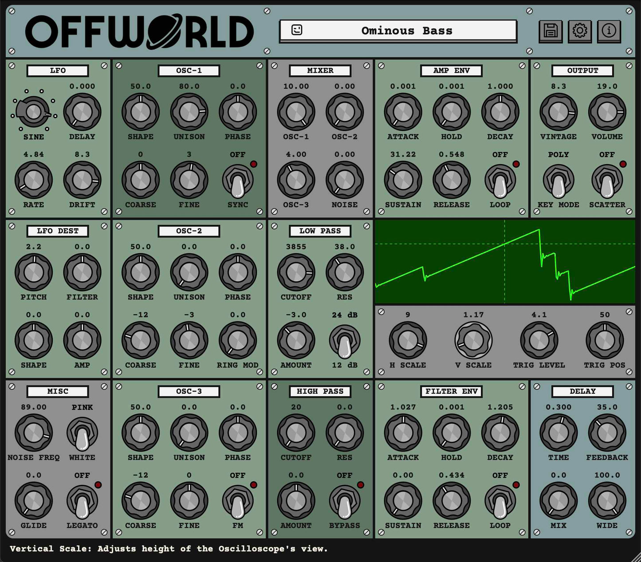Open the settings gear icon
This screenshot has height=562, width=641.
580,31
